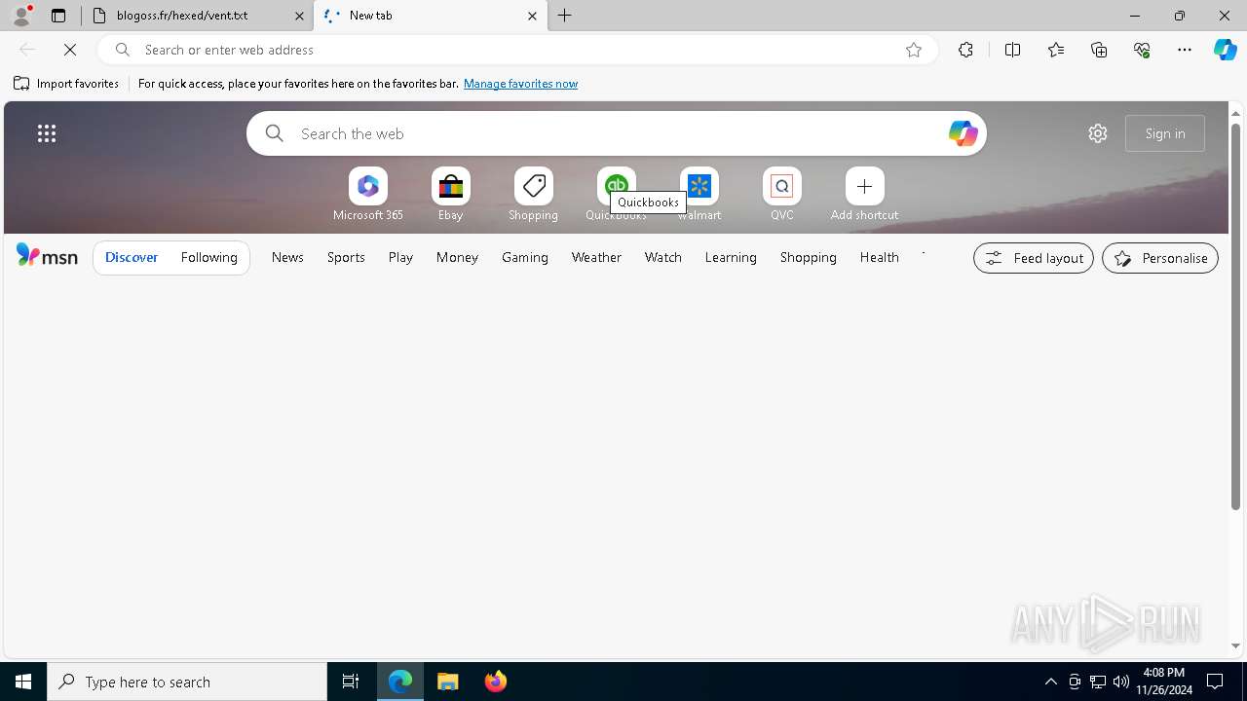Open the Gaming category
1247x701 pixels.
525,257
